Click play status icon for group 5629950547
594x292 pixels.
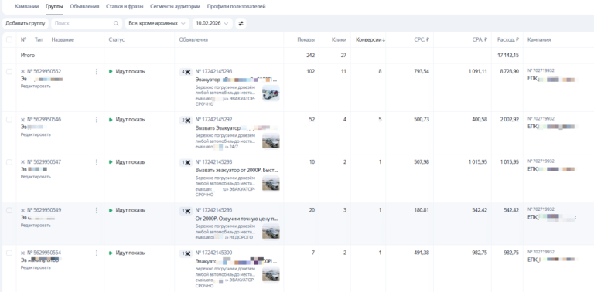[111, 162]
